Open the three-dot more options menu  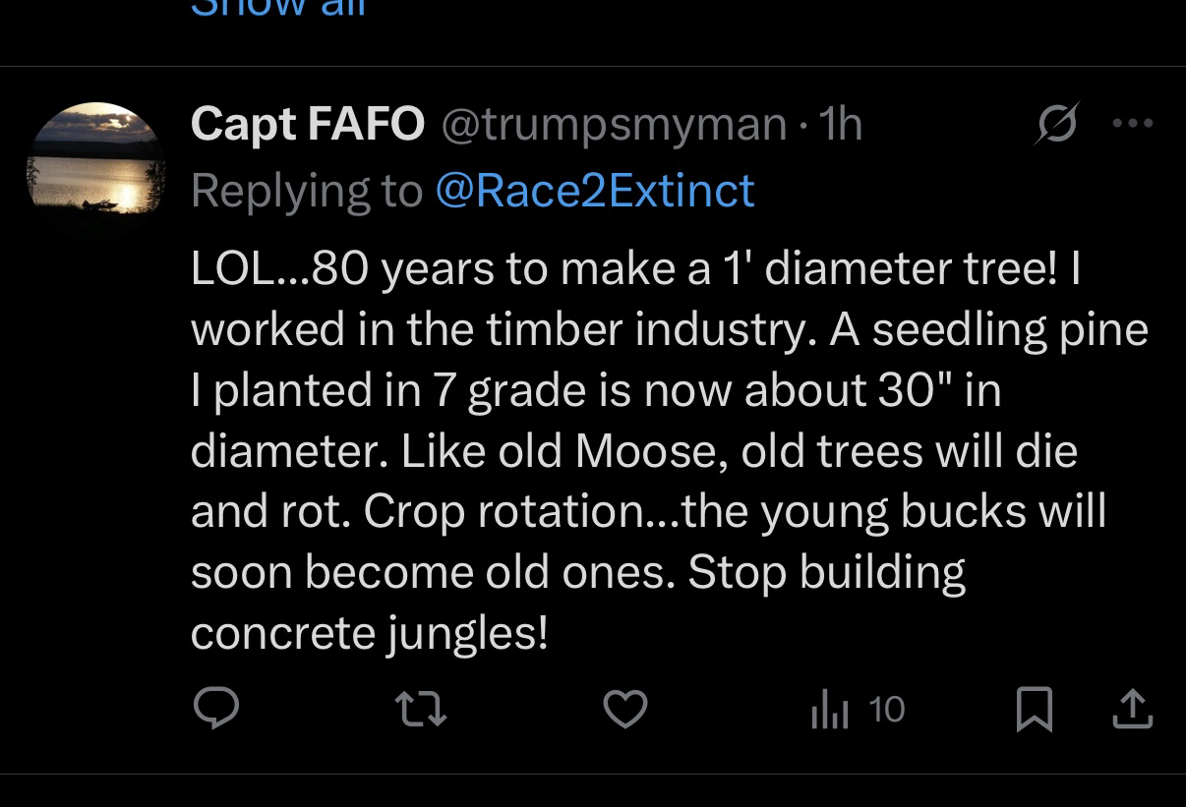coord(1132,124)
